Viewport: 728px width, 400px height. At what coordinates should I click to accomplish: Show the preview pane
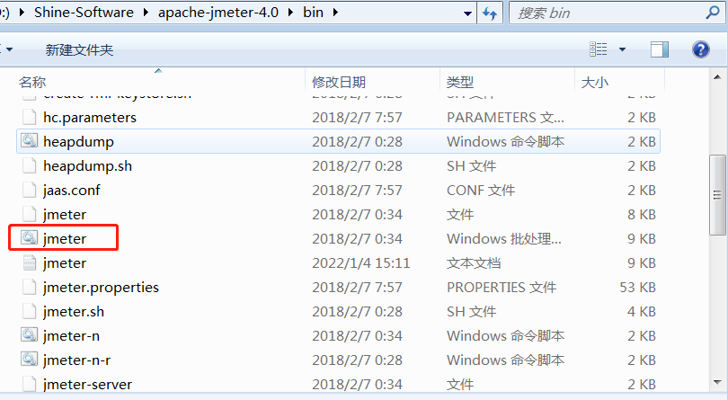point(660,49)
